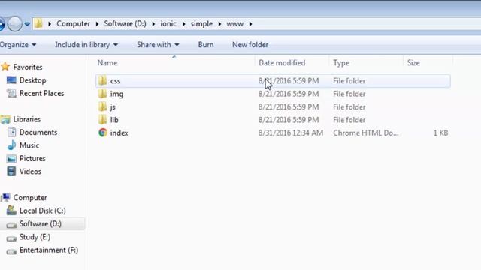Select the Pictures library label
The width and height of the screenshot is (481, 270).
32,158
